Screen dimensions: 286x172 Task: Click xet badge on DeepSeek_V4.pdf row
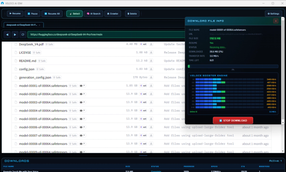pyautogui.click(x=143, y=44)
